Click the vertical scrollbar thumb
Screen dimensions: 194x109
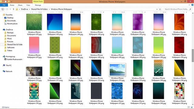(193, 55)
